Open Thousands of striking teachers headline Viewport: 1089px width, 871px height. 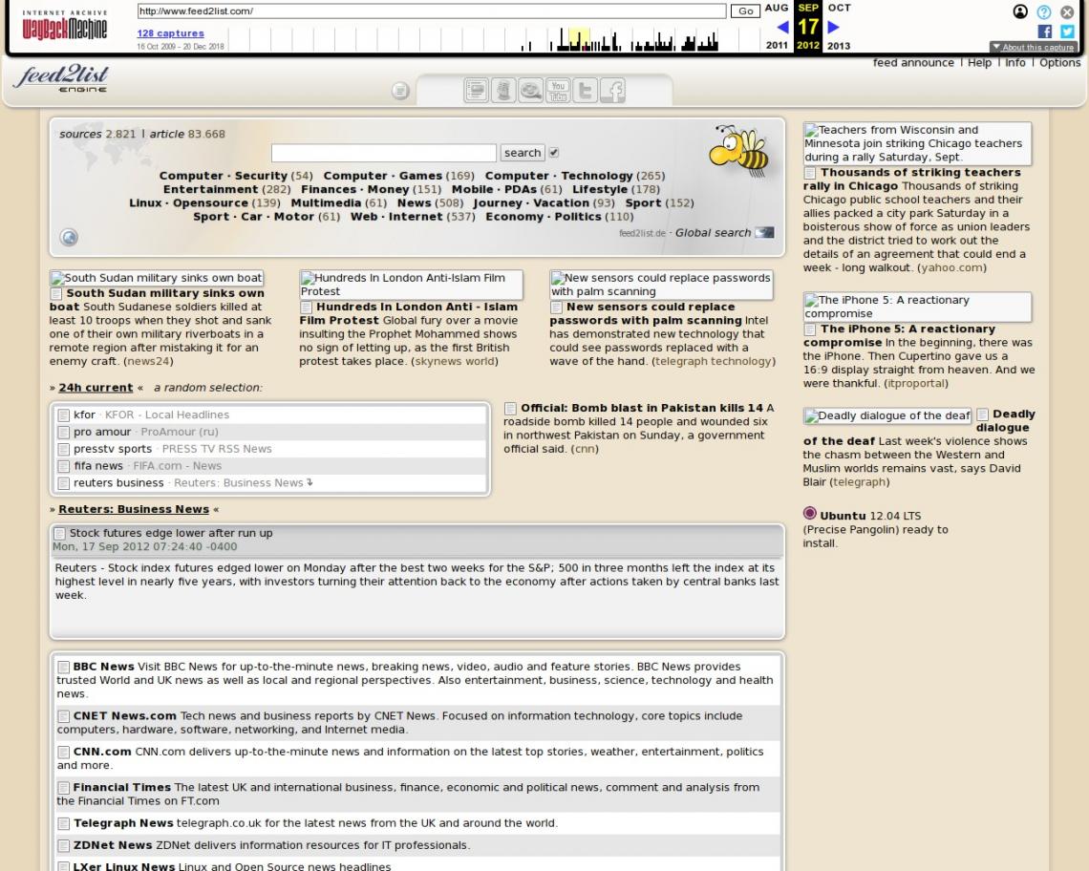pos(912,180)
